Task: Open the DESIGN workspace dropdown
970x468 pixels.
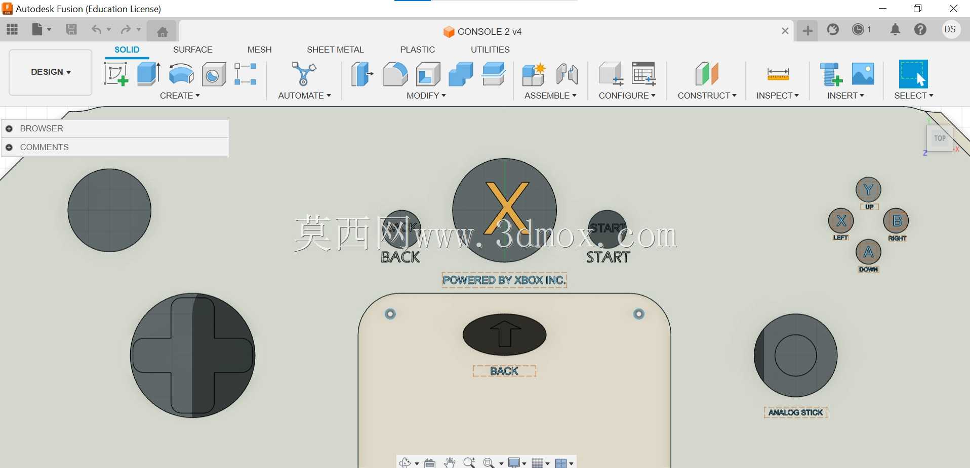Action: 51,72
